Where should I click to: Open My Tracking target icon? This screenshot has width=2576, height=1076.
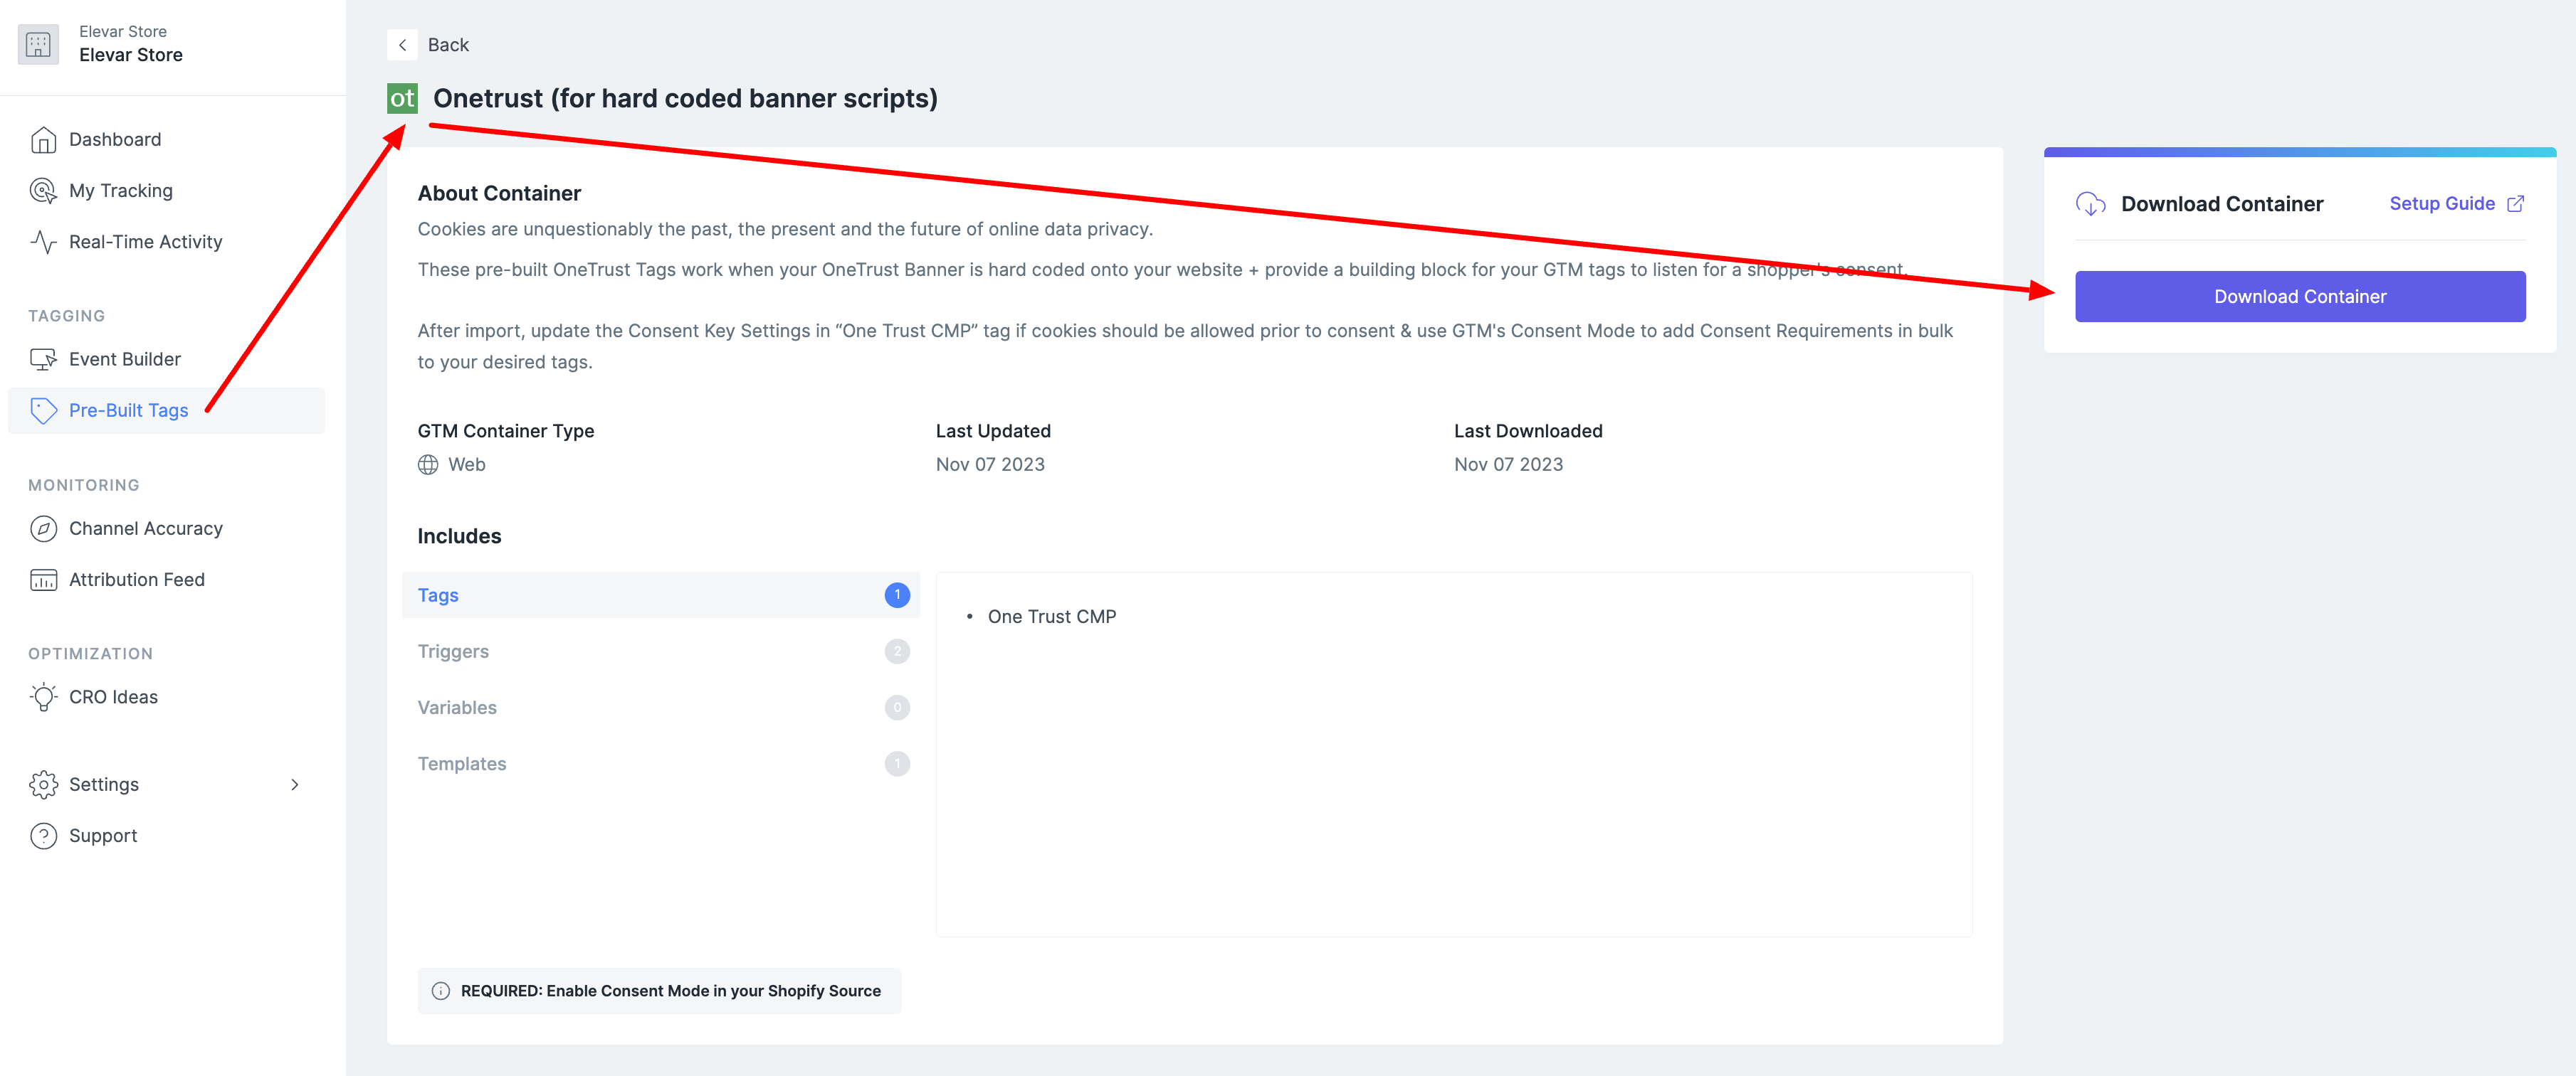point(43,191)
